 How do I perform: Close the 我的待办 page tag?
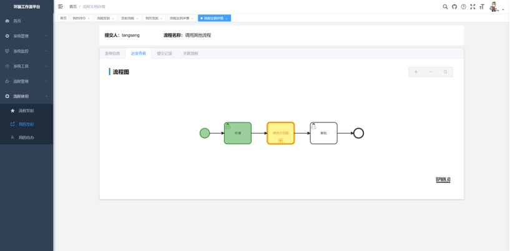(89, 19)
